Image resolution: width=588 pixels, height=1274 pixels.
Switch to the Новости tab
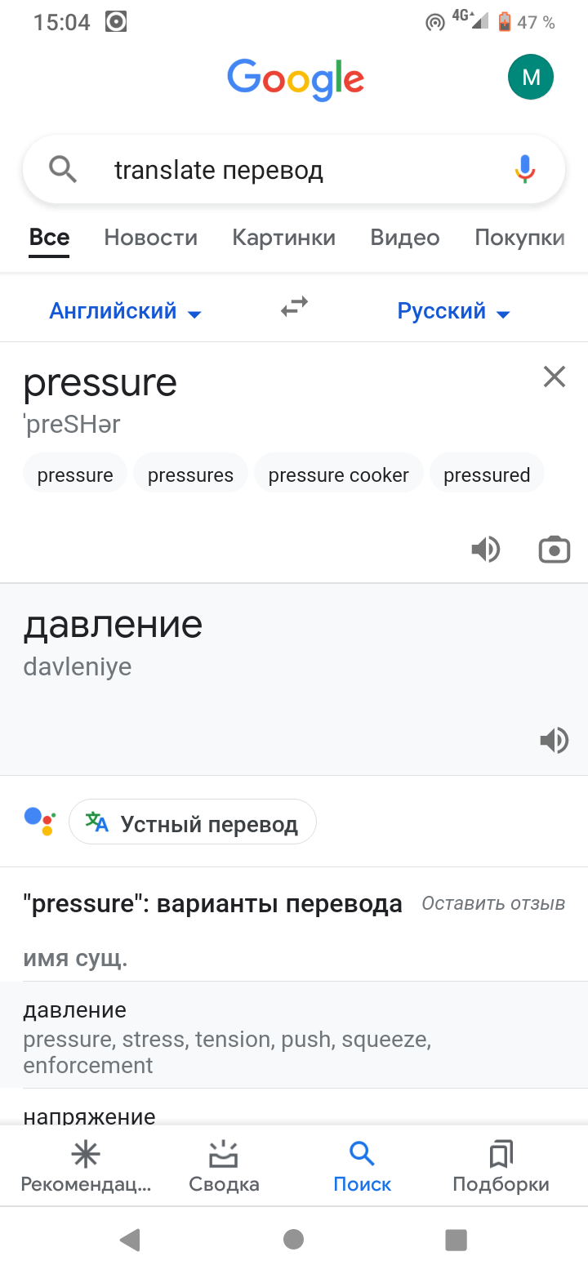[150, 237]
